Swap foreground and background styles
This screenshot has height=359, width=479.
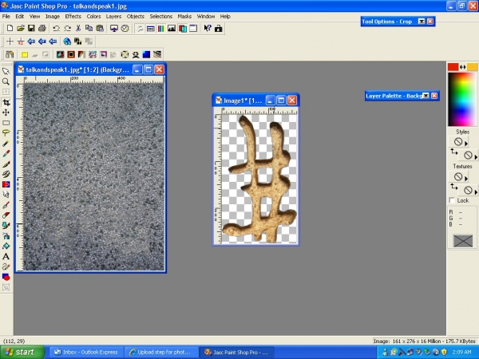pos(454,152)
